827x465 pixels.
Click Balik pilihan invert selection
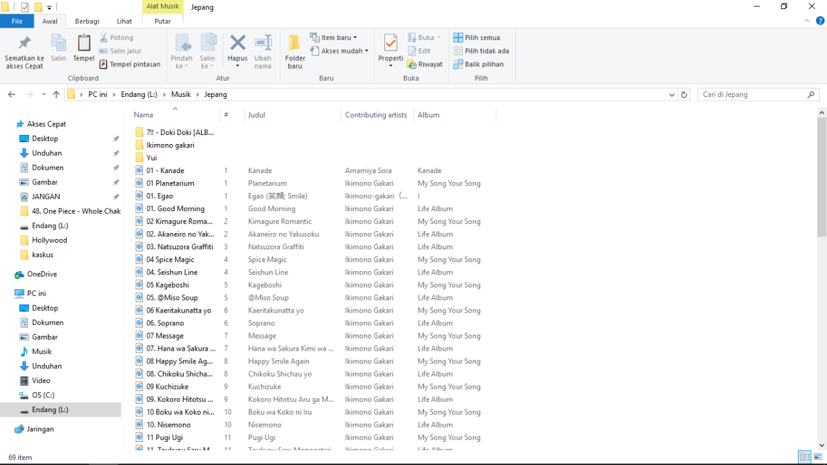(479, 64)
